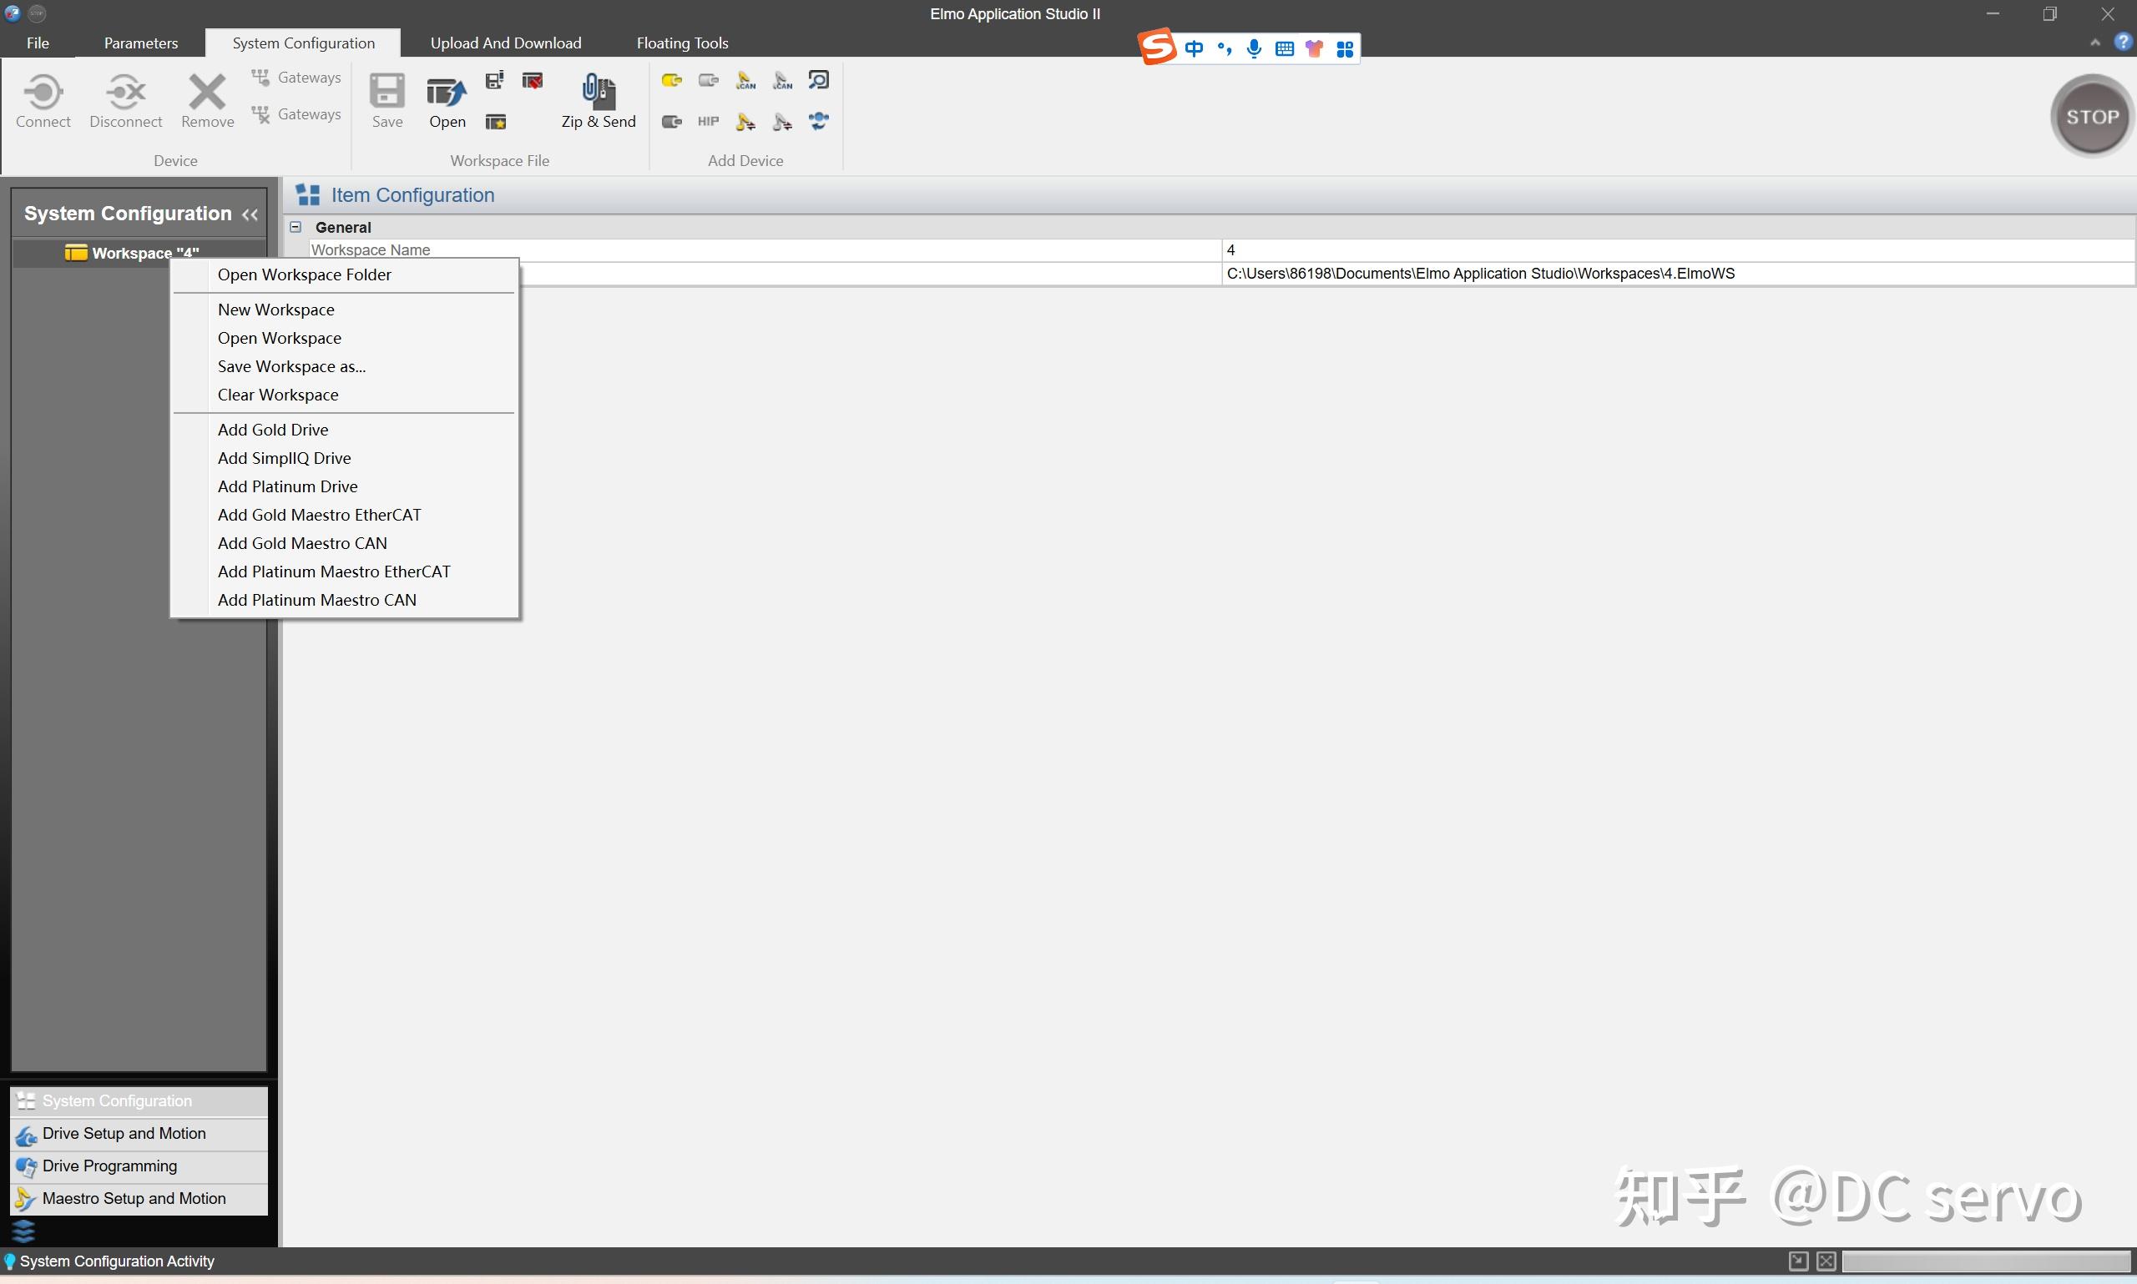Open Maestro Setup and Motion panel
This screenshot has height=1284, width=2137.
134,1198
